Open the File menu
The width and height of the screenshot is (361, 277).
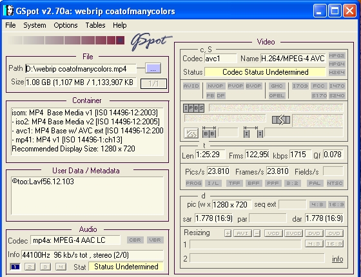coord(10,25)
